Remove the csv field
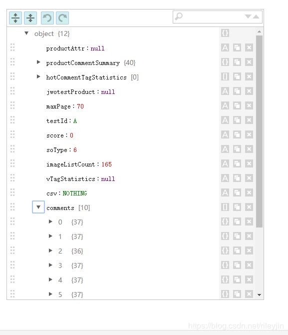This screenshot has width=288, height=335. pyautogui.click(x=249, y=192)
